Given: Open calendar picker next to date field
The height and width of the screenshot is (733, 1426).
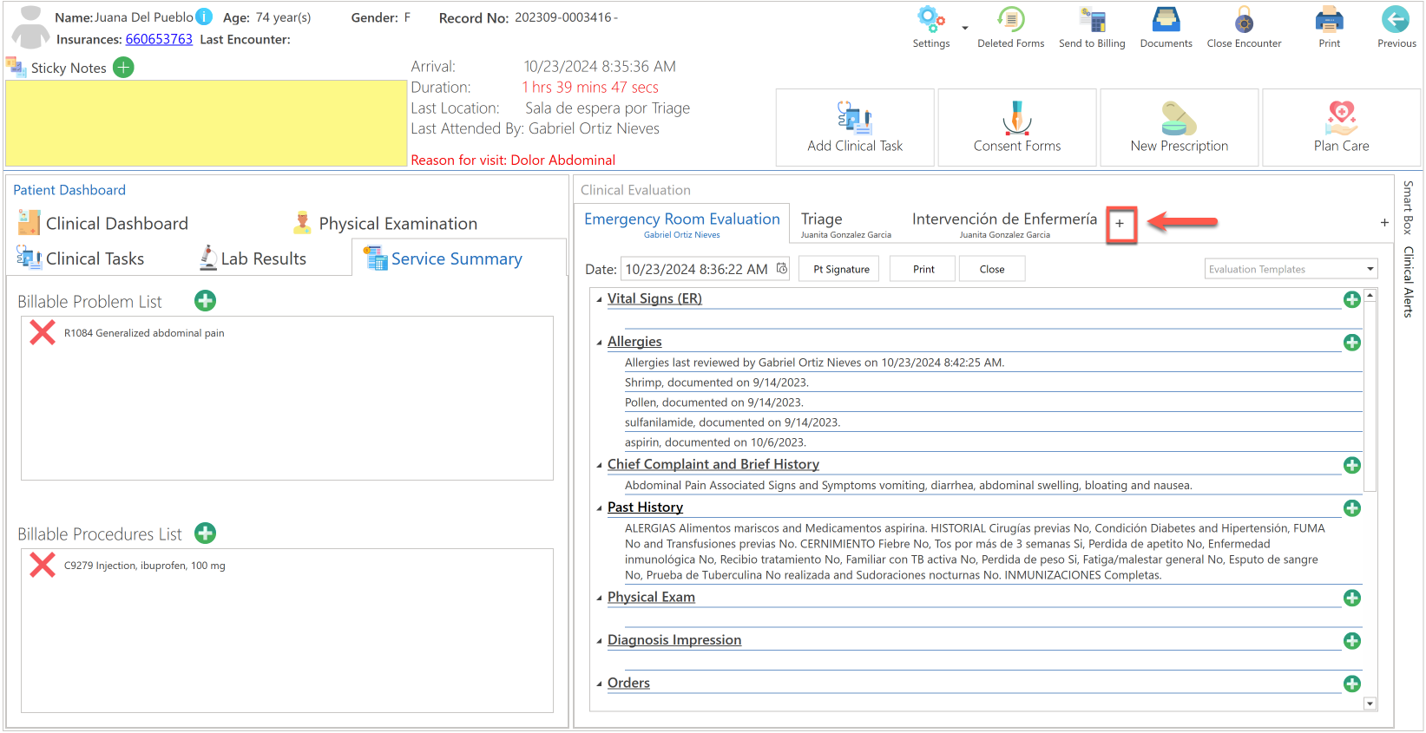Looking at the screenshot, I should tap(781, 269).
